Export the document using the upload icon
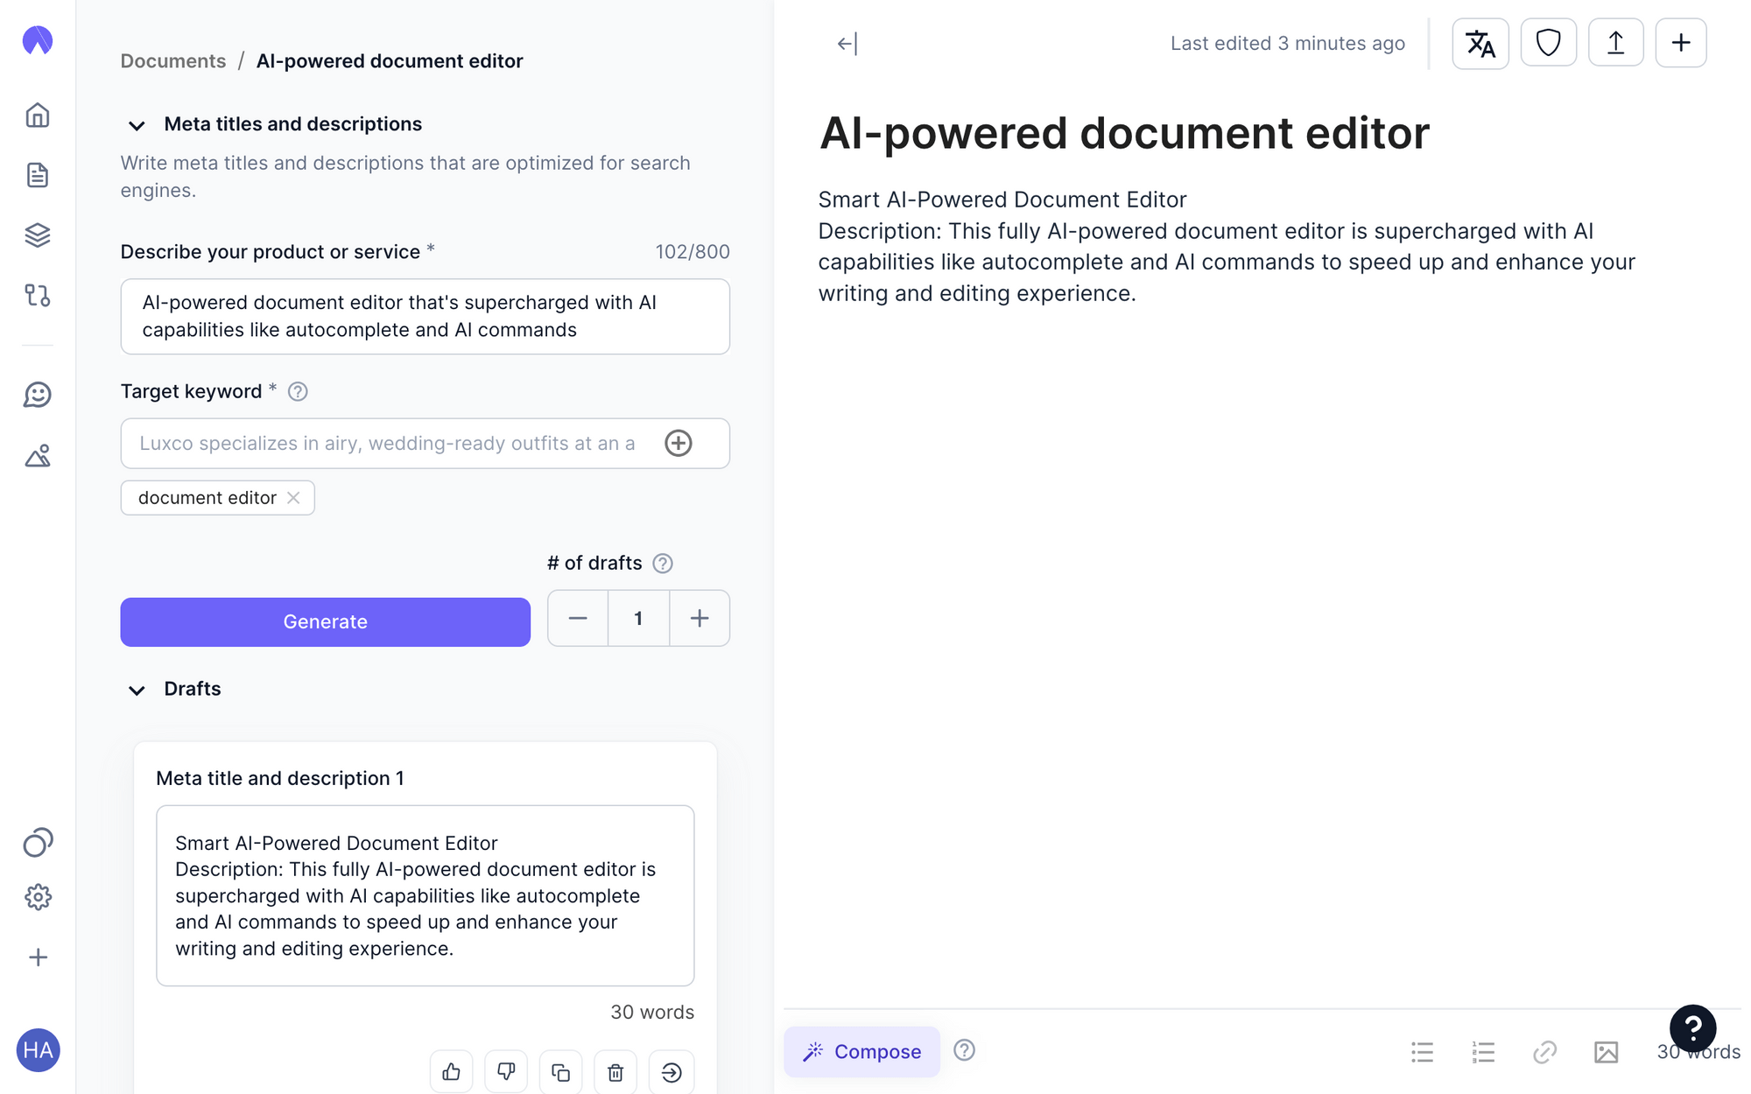The image size is (1751, 1094). click(x=1615, y=42)
